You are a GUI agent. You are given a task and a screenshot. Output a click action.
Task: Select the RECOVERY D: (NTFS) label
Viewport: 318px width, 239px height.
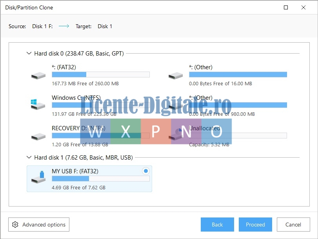[78, 128]
